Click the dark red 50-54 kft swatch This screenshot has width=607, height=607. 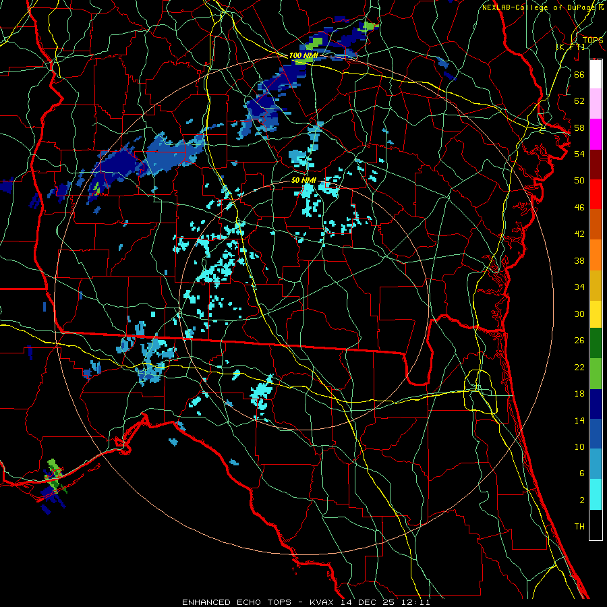(596, 165)
